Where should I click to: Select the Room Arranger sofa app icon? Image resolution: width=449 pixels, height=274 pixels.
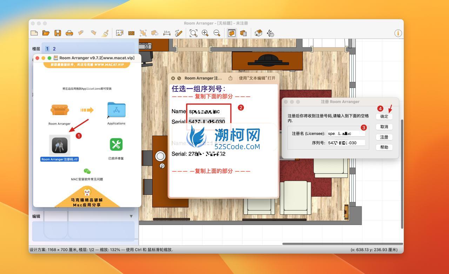pyautogui.click(x=59, y=110)
